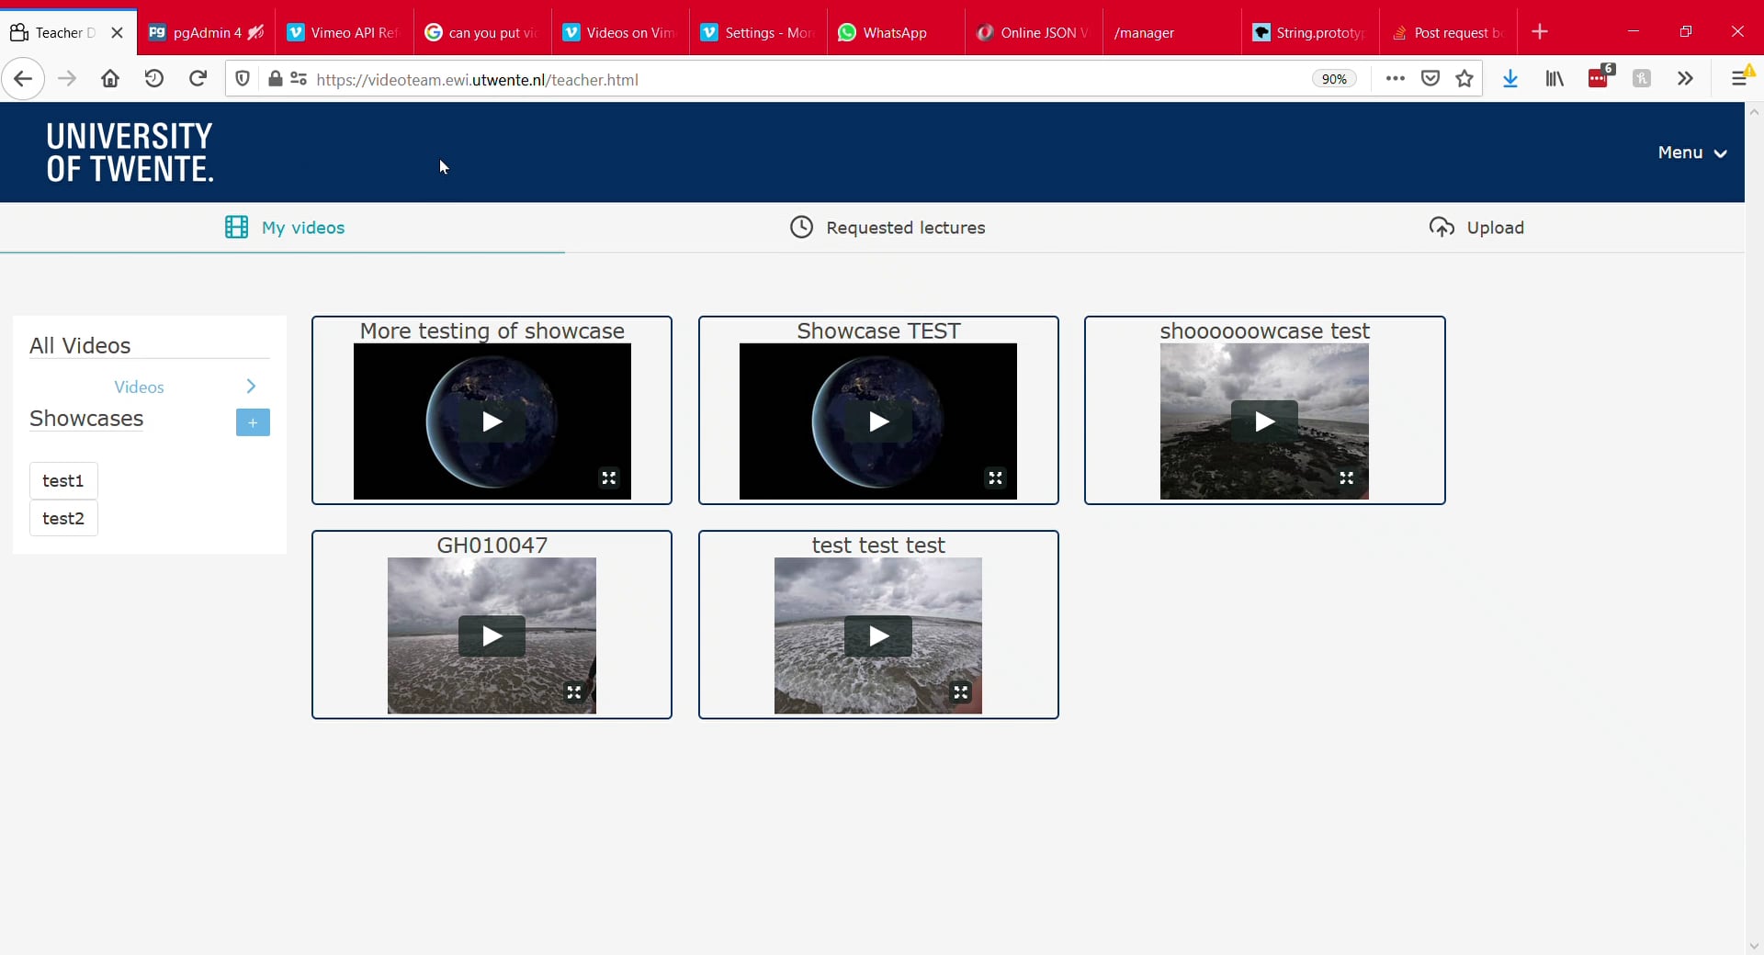Click the University of Twente logo
Viewport: 1764px width, 955px height.
[130, 152]
